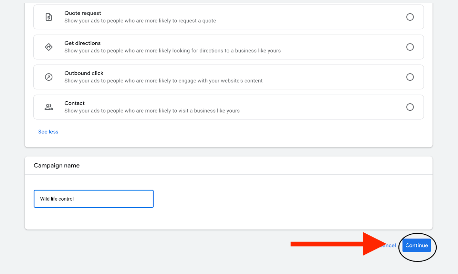Click the Get directions description text
The height and width of the screenshot is (274, 458).
172,51
